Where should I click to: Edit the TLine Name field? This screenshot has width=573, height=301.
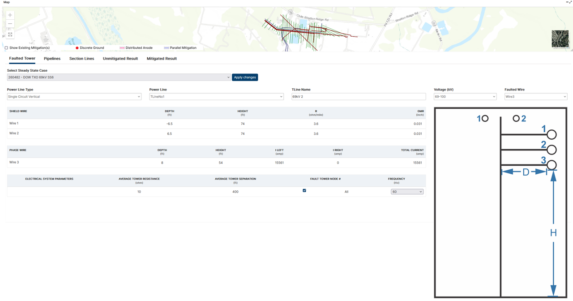(358, 96)
